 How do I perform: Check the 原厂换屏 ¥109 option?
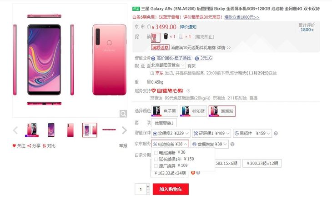(156, 166)
